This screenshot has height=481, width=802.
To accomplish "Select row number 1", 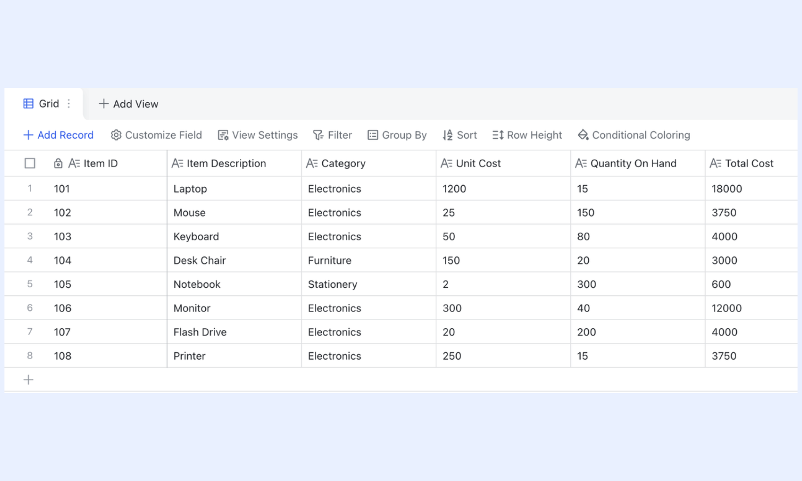I will click(x=30, y=188).
